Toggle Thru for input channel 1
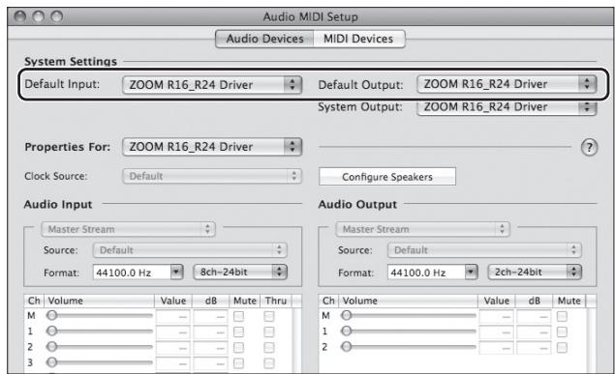Viewport: 615px width, 374px height. [269, 331]
